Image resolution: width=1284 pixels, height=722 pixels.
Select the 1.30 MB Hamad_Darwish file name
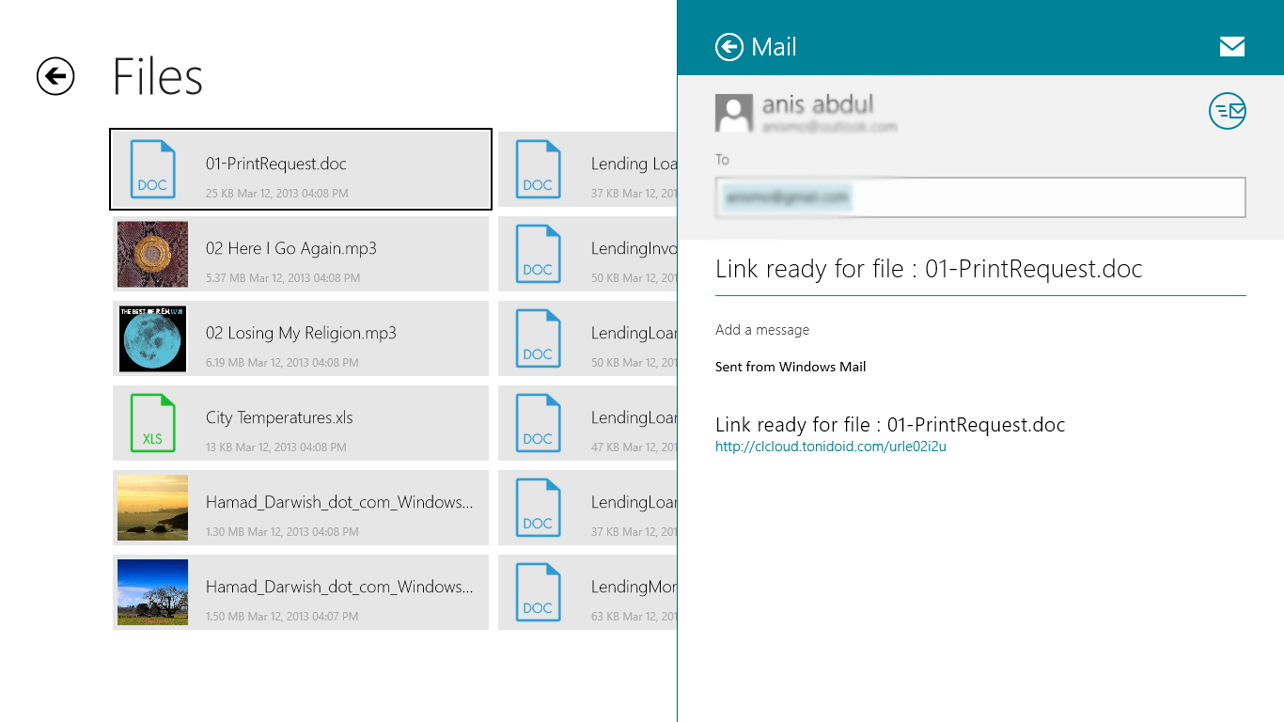coord(339,502)
